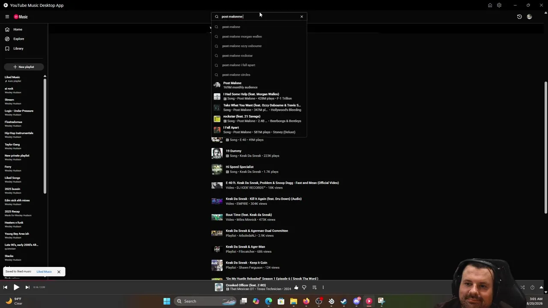Click the Crooked Officer album art
Image resolution: width=548 pixels, height=308 pixels.
point(219,287)
